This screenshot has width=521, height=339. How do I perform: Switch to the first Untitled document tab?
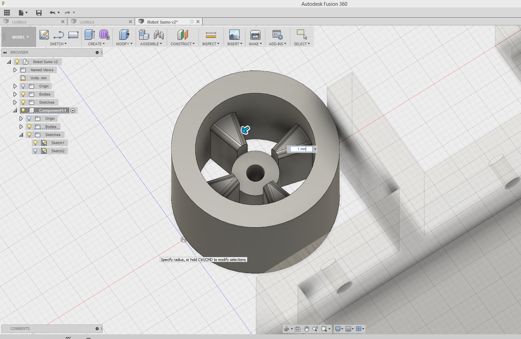pyautogui.click(x=34, y=21)
